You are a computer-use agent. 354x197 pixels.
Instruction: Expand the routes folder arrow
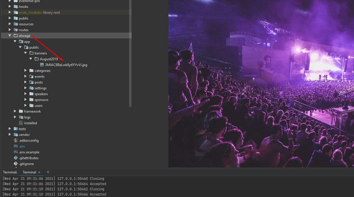[x=10, y=30]
